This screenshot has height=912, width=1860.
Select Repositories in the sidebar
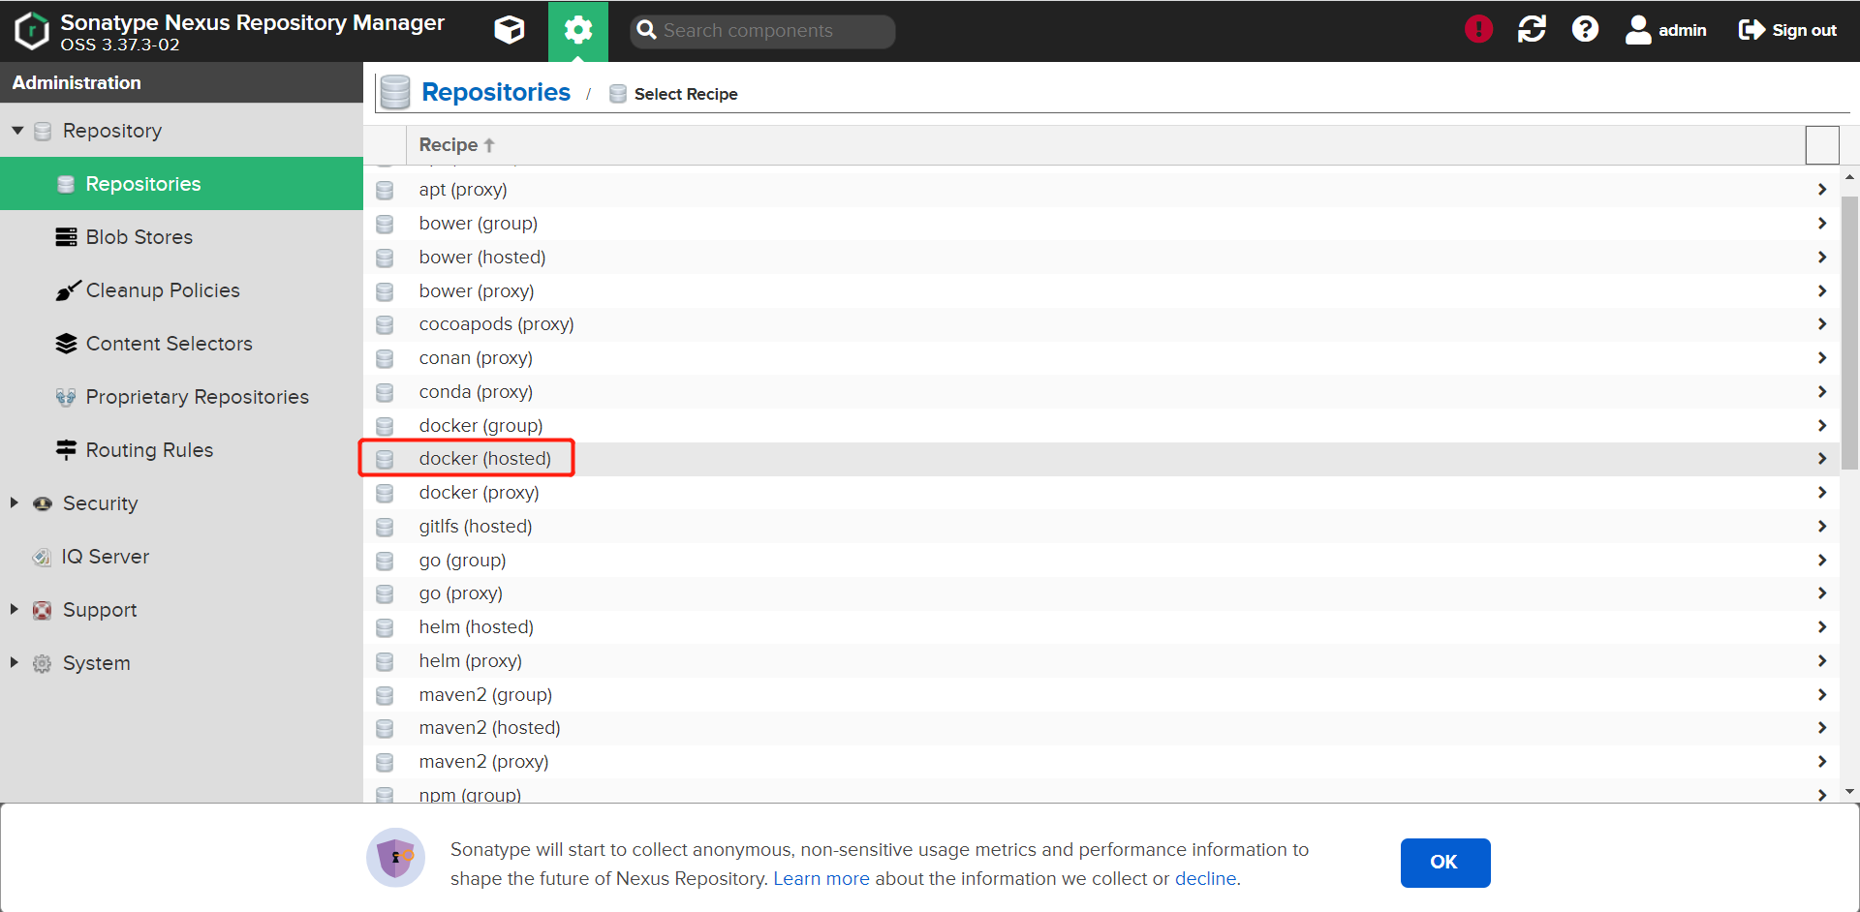[x=181, y=184]
